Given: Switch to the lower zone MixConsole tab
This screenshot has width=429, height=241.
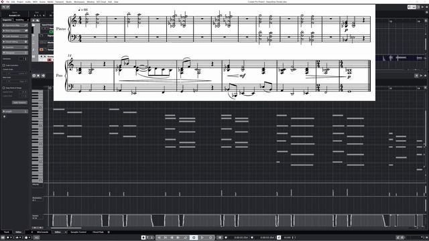Looking at the screenshot, I should pyautogui.click(x=42, y=232).
